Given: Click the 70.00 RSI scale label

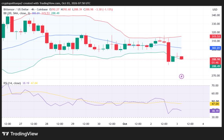Looking at the screenshot, I should click(215, 85).
